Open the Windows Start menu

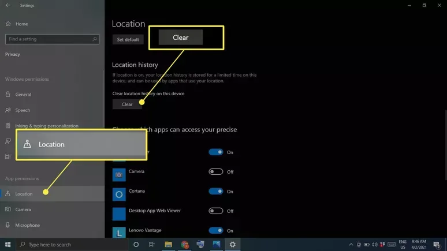pos(8,245)
